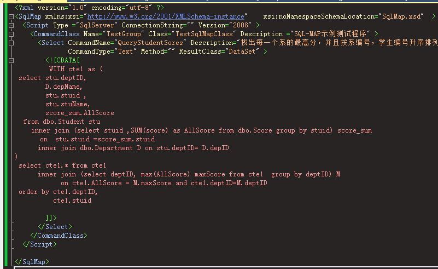The image size is (438, 269).
Task: Collapse the CDATA section outline
Action: pos(11,60)
